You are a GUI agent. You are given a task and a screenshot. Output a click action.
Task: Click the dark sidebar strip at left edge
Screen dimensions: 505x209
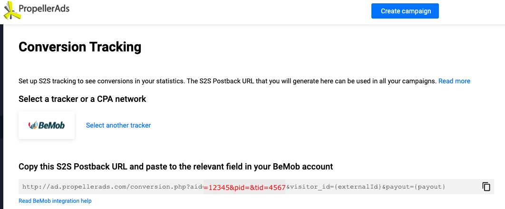pyautogui.click(x=1, y=116)
